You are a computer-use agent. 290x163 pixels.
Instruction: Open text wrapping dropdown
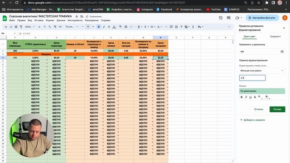[153, 27]
